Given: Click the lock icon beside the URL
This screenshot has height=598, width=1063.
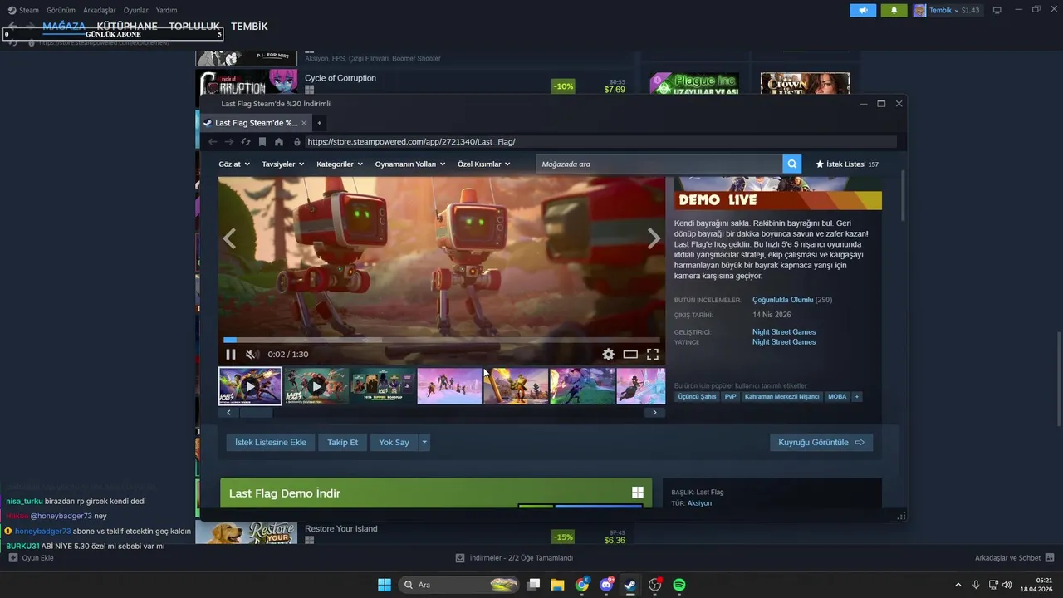Looking at the screenshot, I should click(297, 142).
